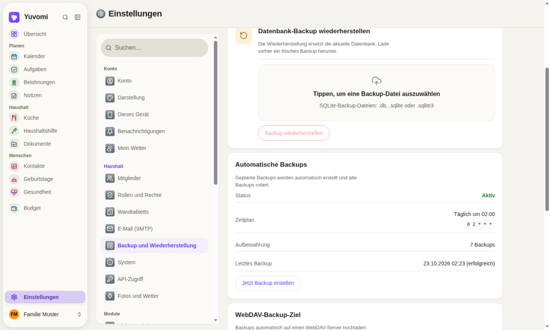Focus the Suchen settings search field
This screenshot has width=550, height=330.
154,48
